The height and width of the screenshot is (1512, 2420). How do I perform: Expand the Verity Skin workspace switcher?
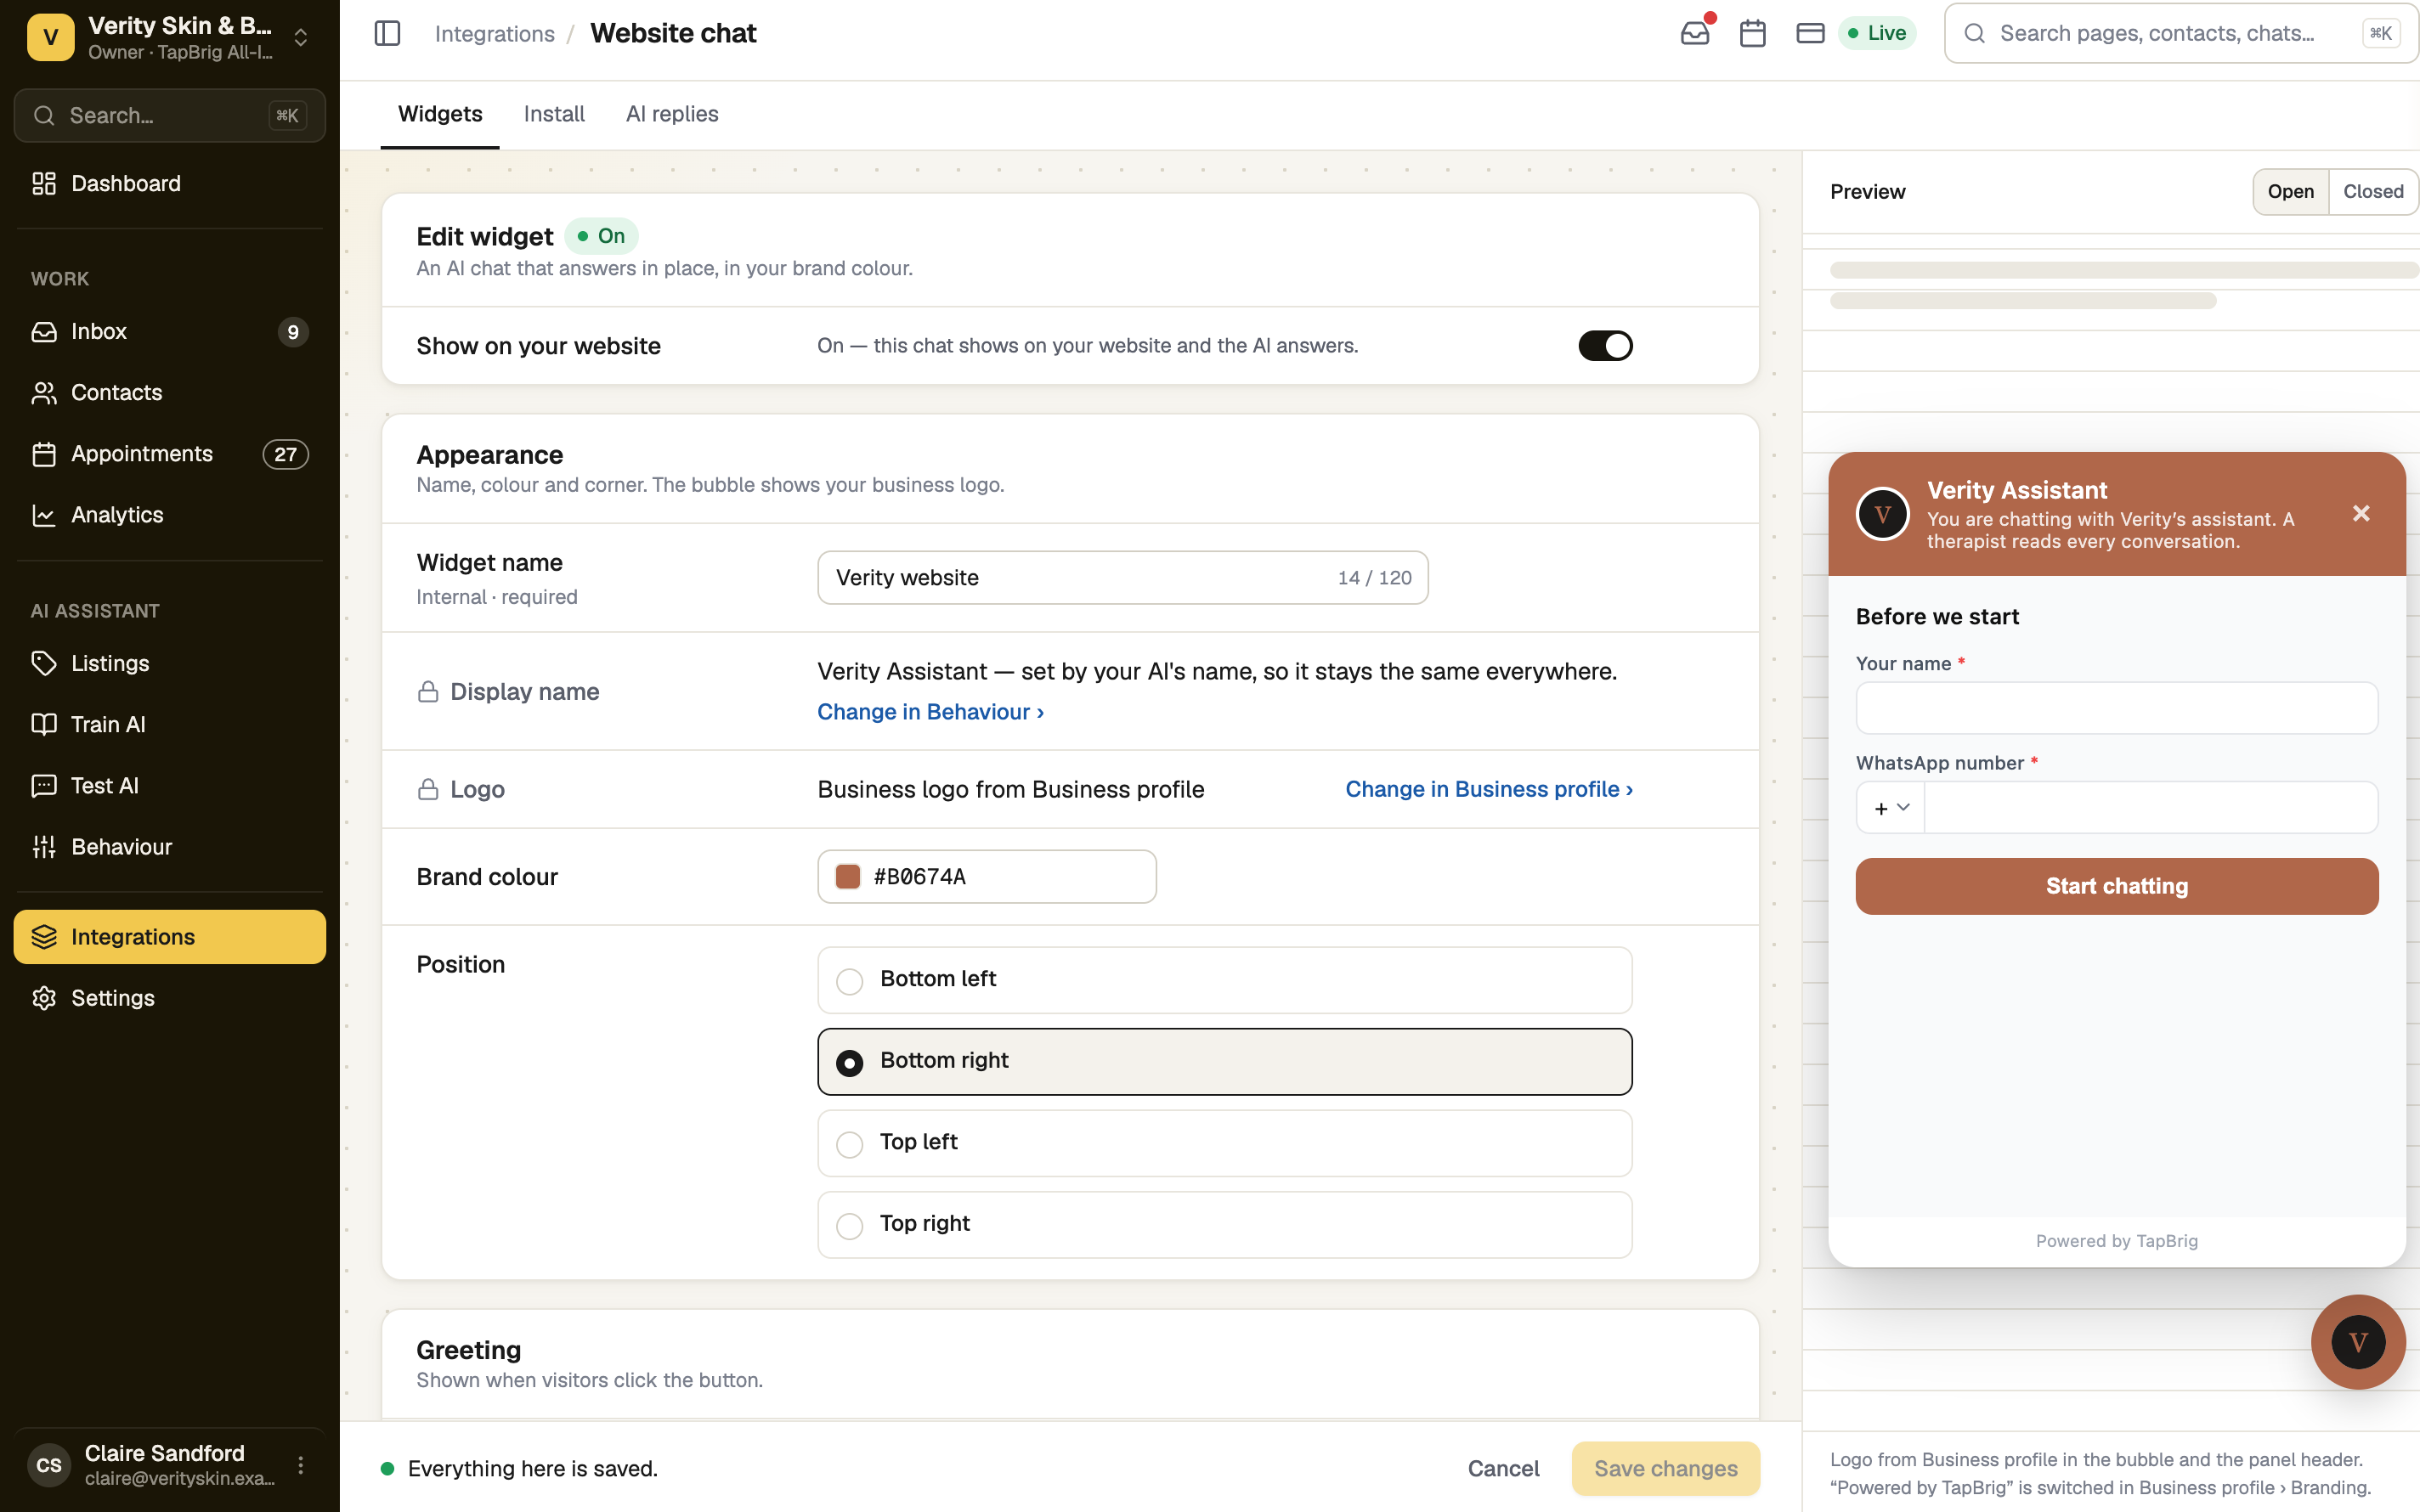pyautogui.click(x=170, y=38)
